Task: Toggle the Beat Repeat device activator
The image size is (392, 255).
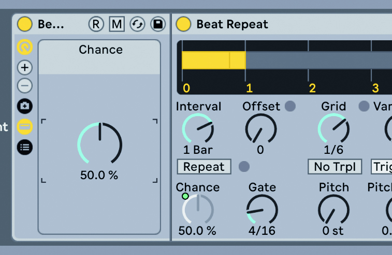Action: point(183,24)
